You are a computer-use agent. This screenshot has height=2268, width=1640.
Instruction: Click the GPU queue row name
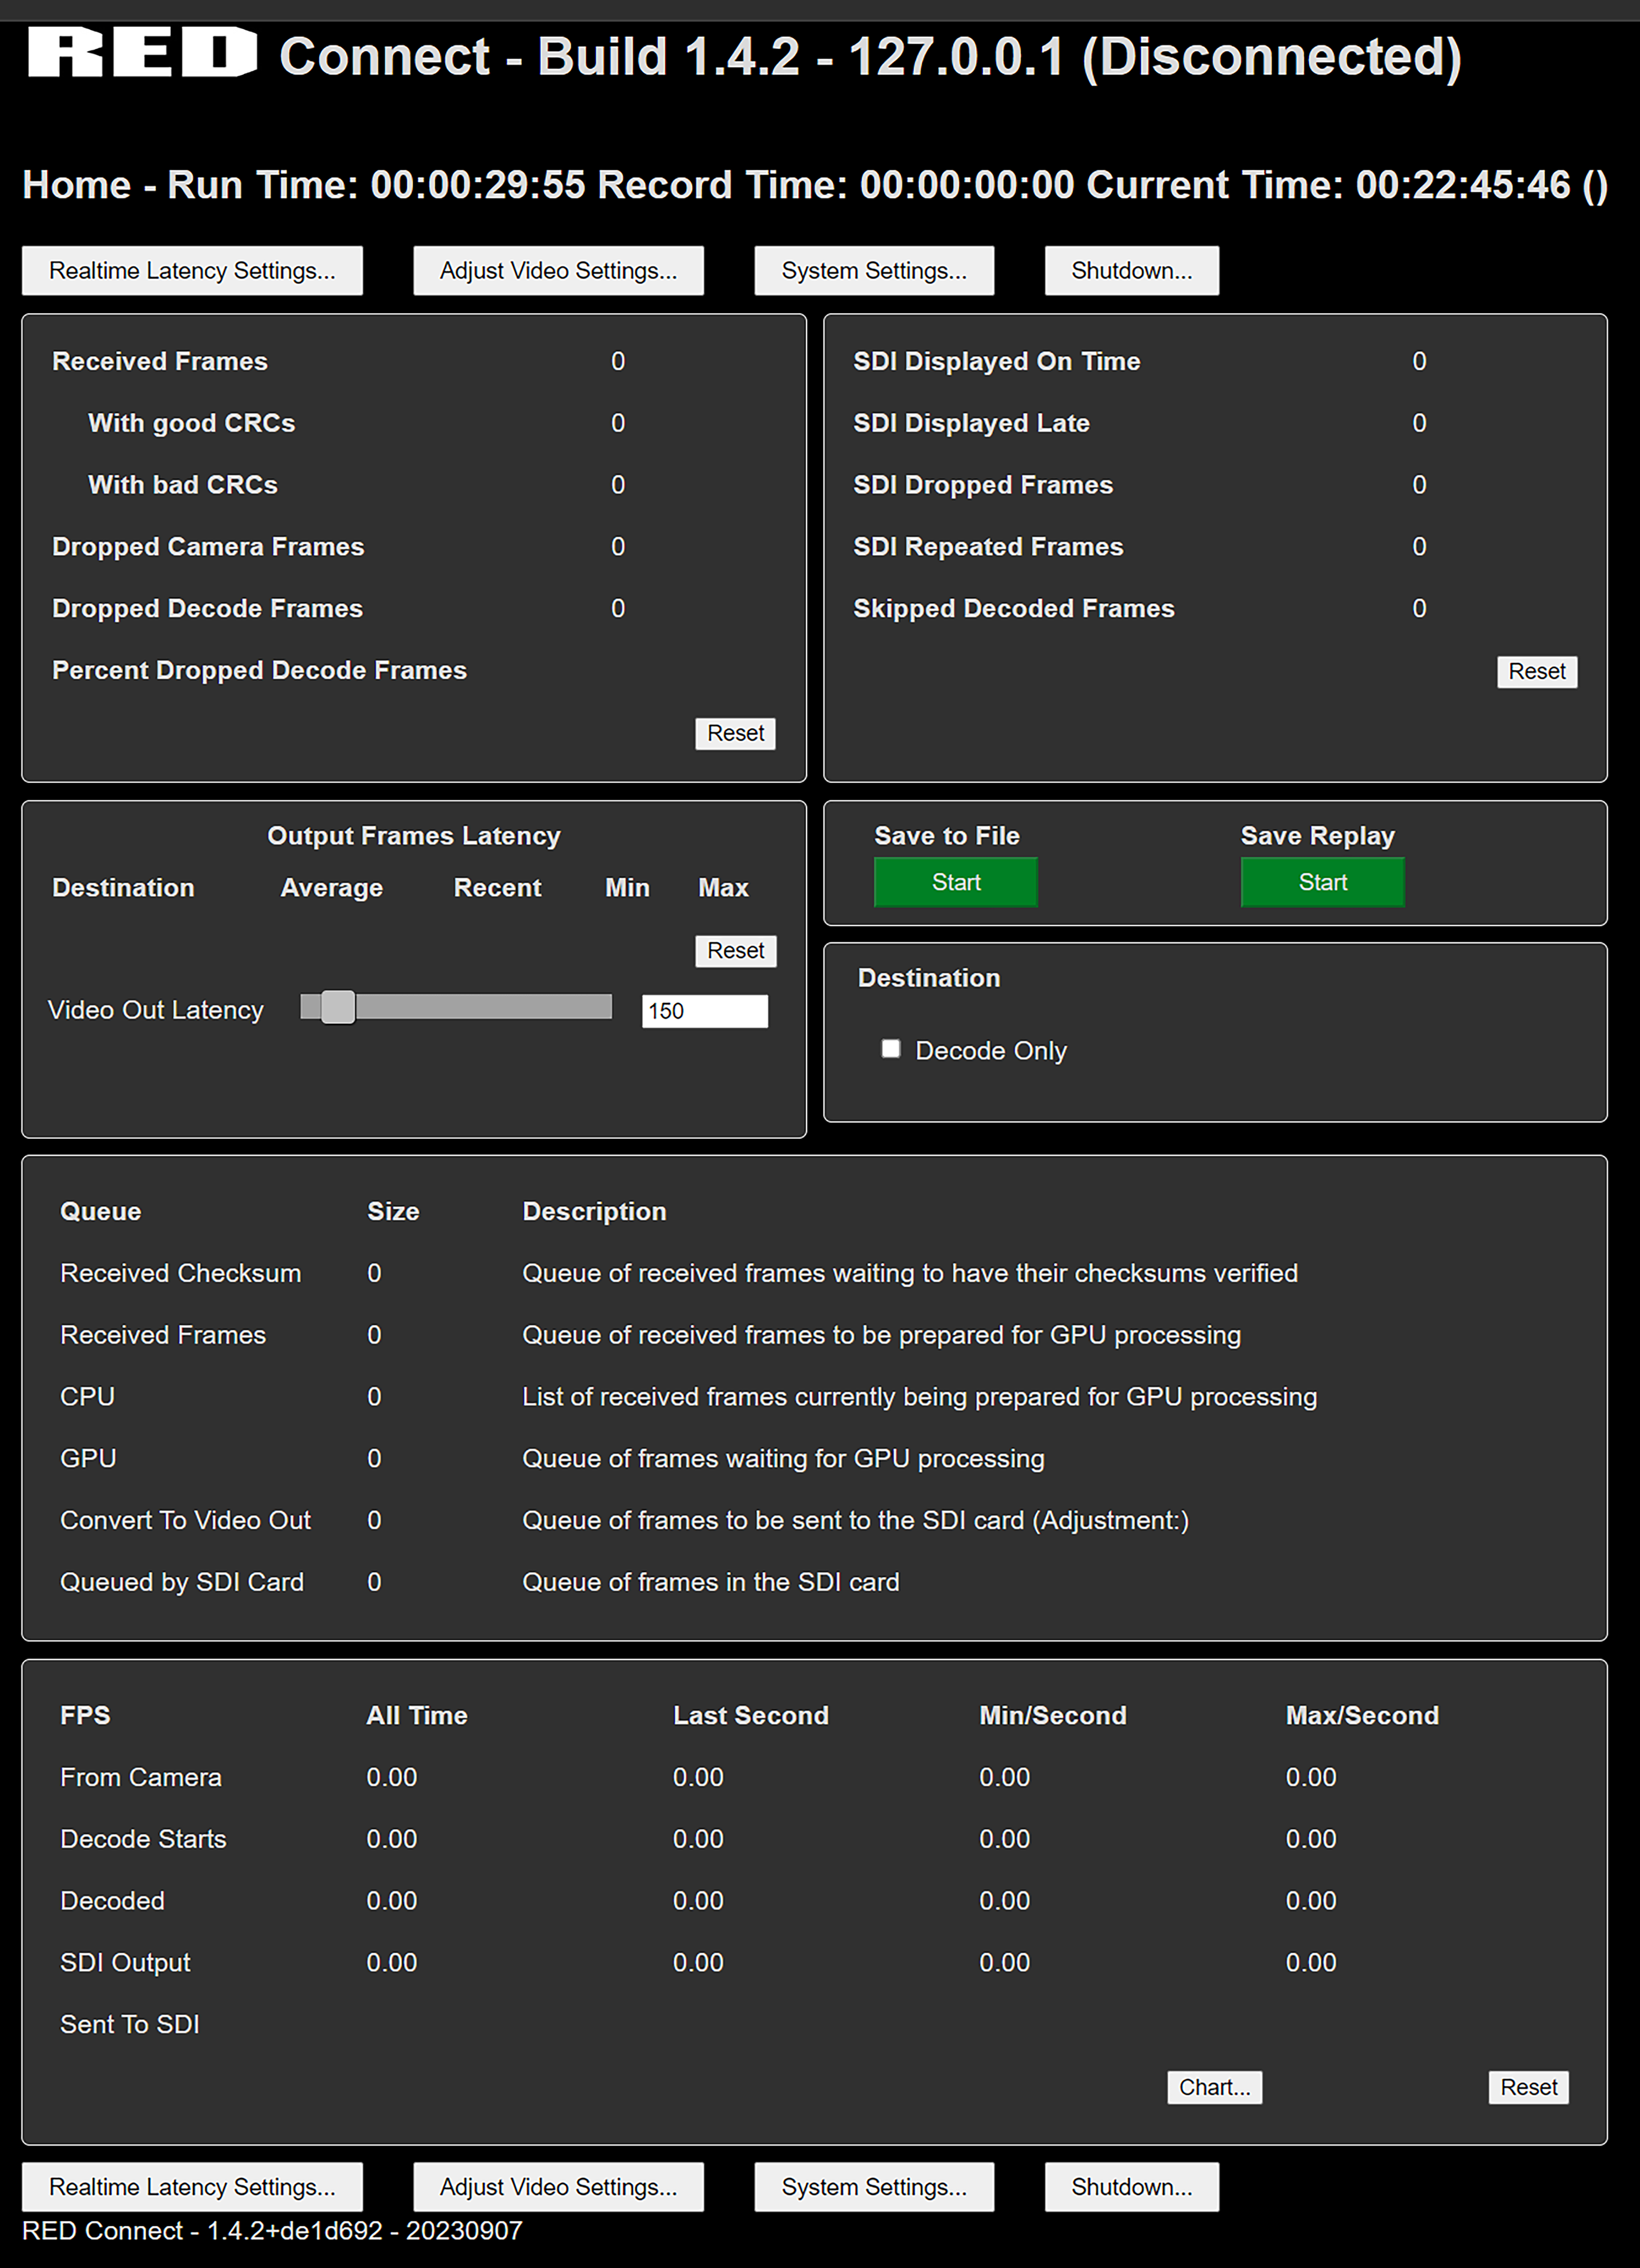(x=88, y=1459)
